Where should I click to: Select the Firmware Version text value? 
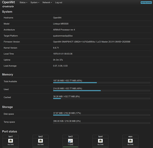click(92, 42)
